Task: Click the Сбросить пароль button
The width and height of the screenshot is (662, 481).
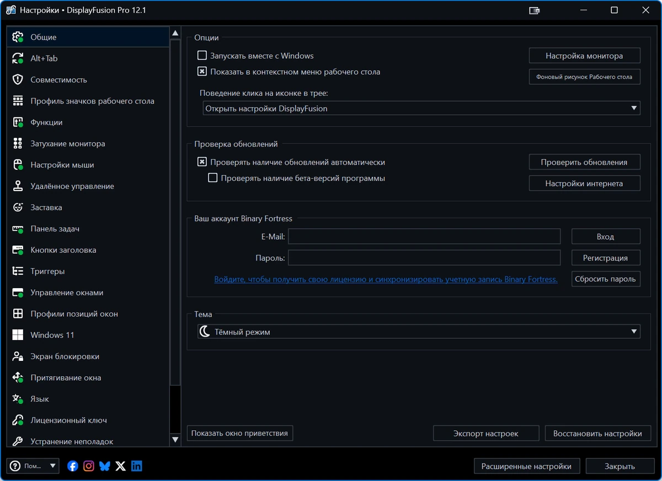Action: (606, 279)
